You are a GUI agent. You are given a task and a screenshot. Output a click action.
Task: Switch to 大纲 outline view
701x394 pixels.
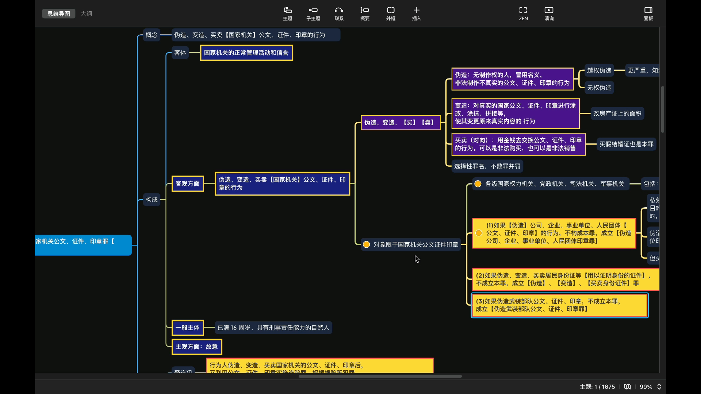[x=86, y=13]
